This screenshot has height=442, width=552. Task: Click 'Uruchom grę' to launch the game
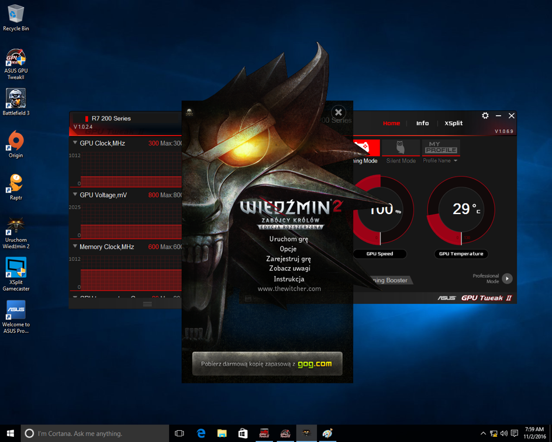coord(288,239)
